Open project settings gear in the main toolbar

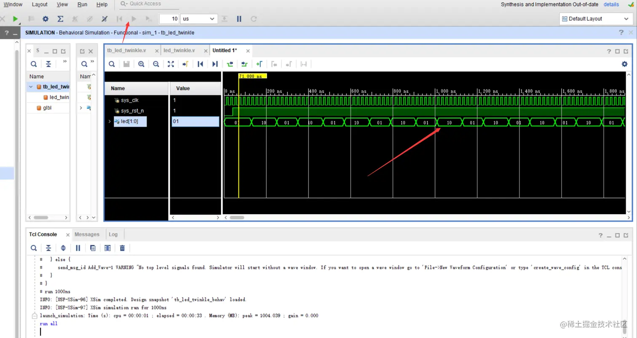click(x=45, y=19)
